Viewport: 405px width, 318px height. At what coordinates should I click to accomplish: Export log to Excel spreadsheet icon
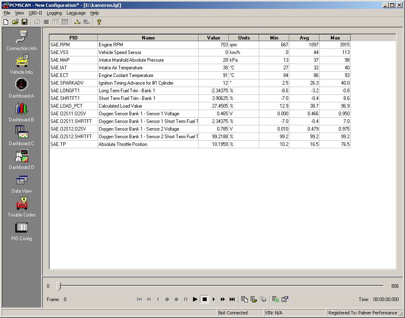coord(276,299)
